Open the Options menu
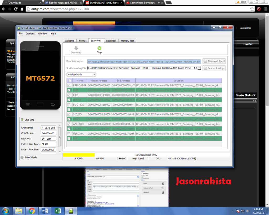The height and width of the screenshot is (215, 269). coord(30,34)
